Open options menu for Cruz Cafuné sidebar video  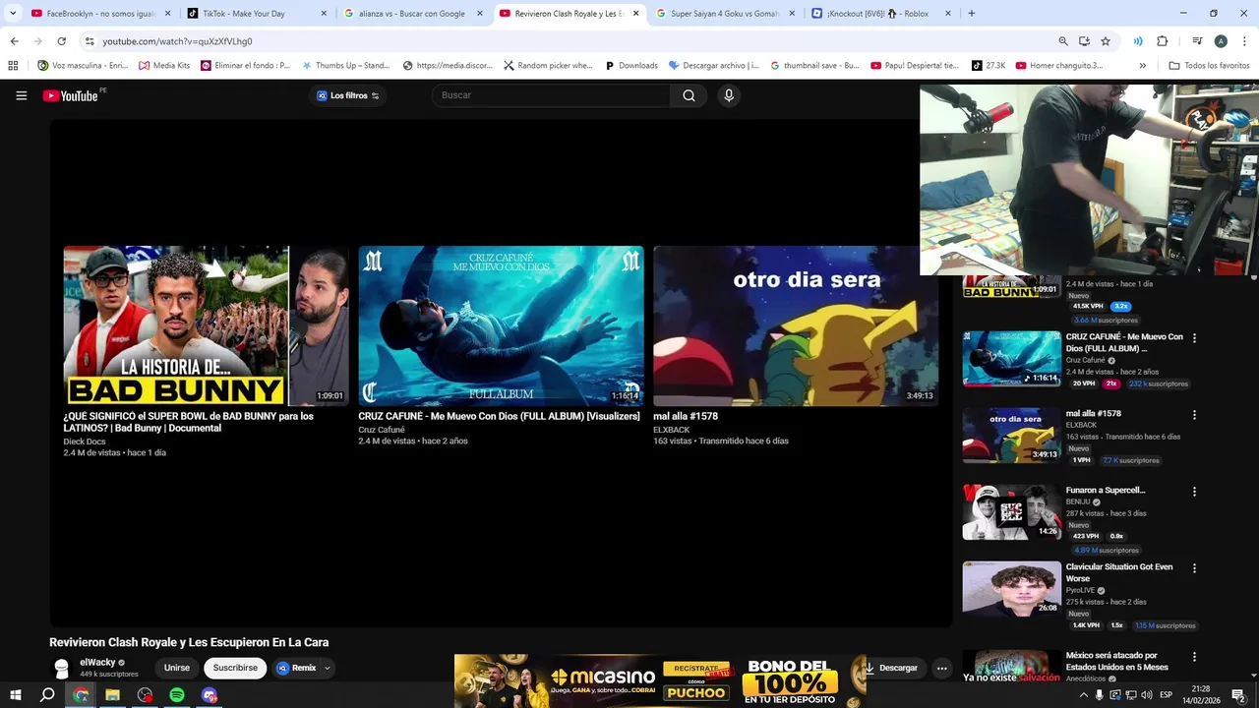tap(1195, 338)
